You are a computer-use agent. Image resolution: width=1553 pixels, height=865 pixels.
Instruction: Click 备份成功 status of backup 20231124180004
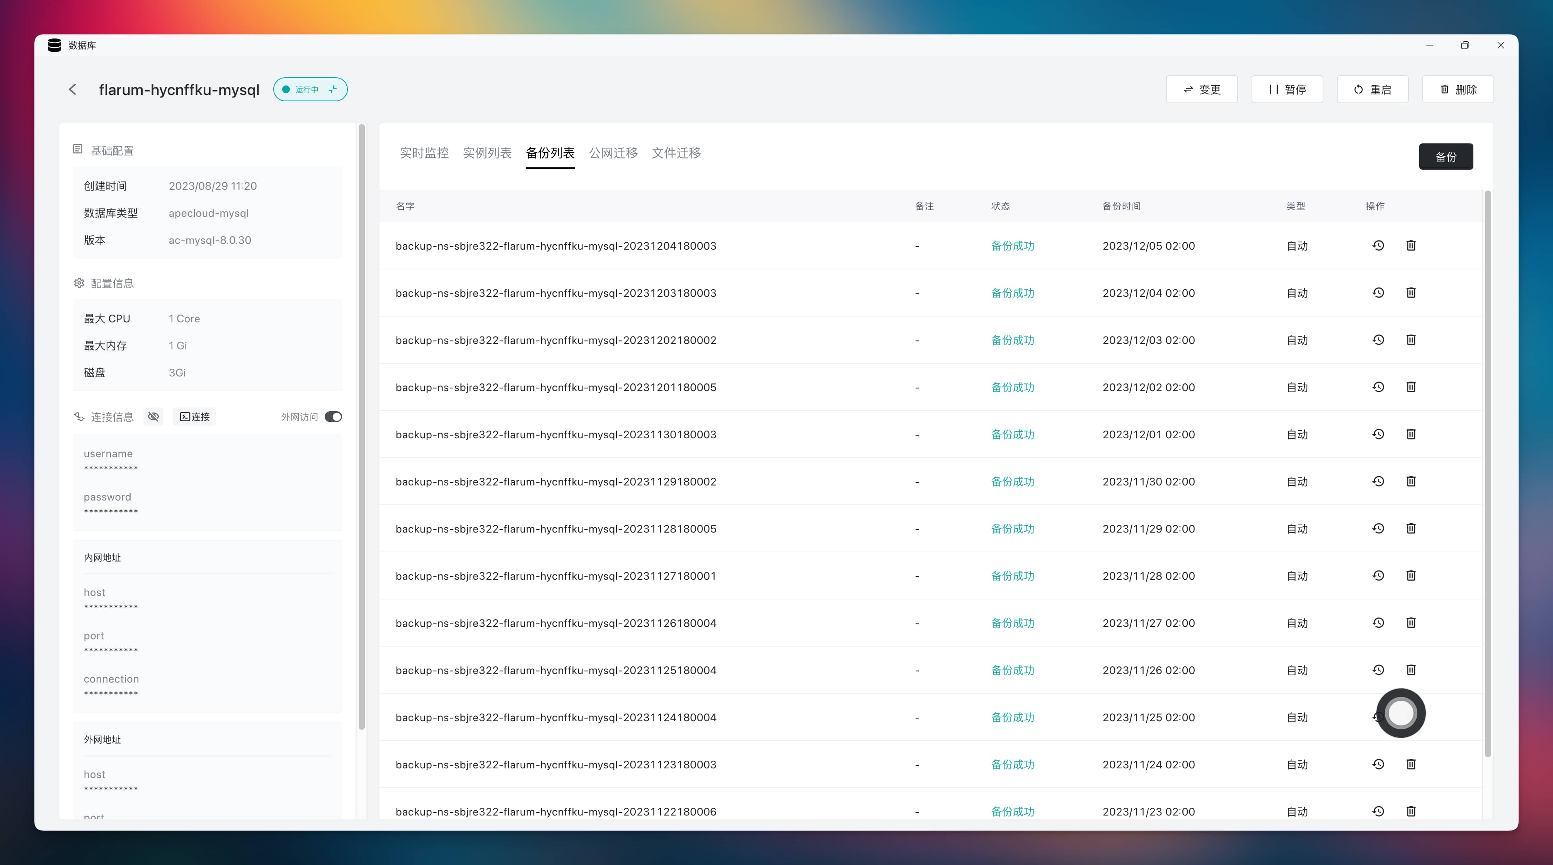tap(1013, 717)
